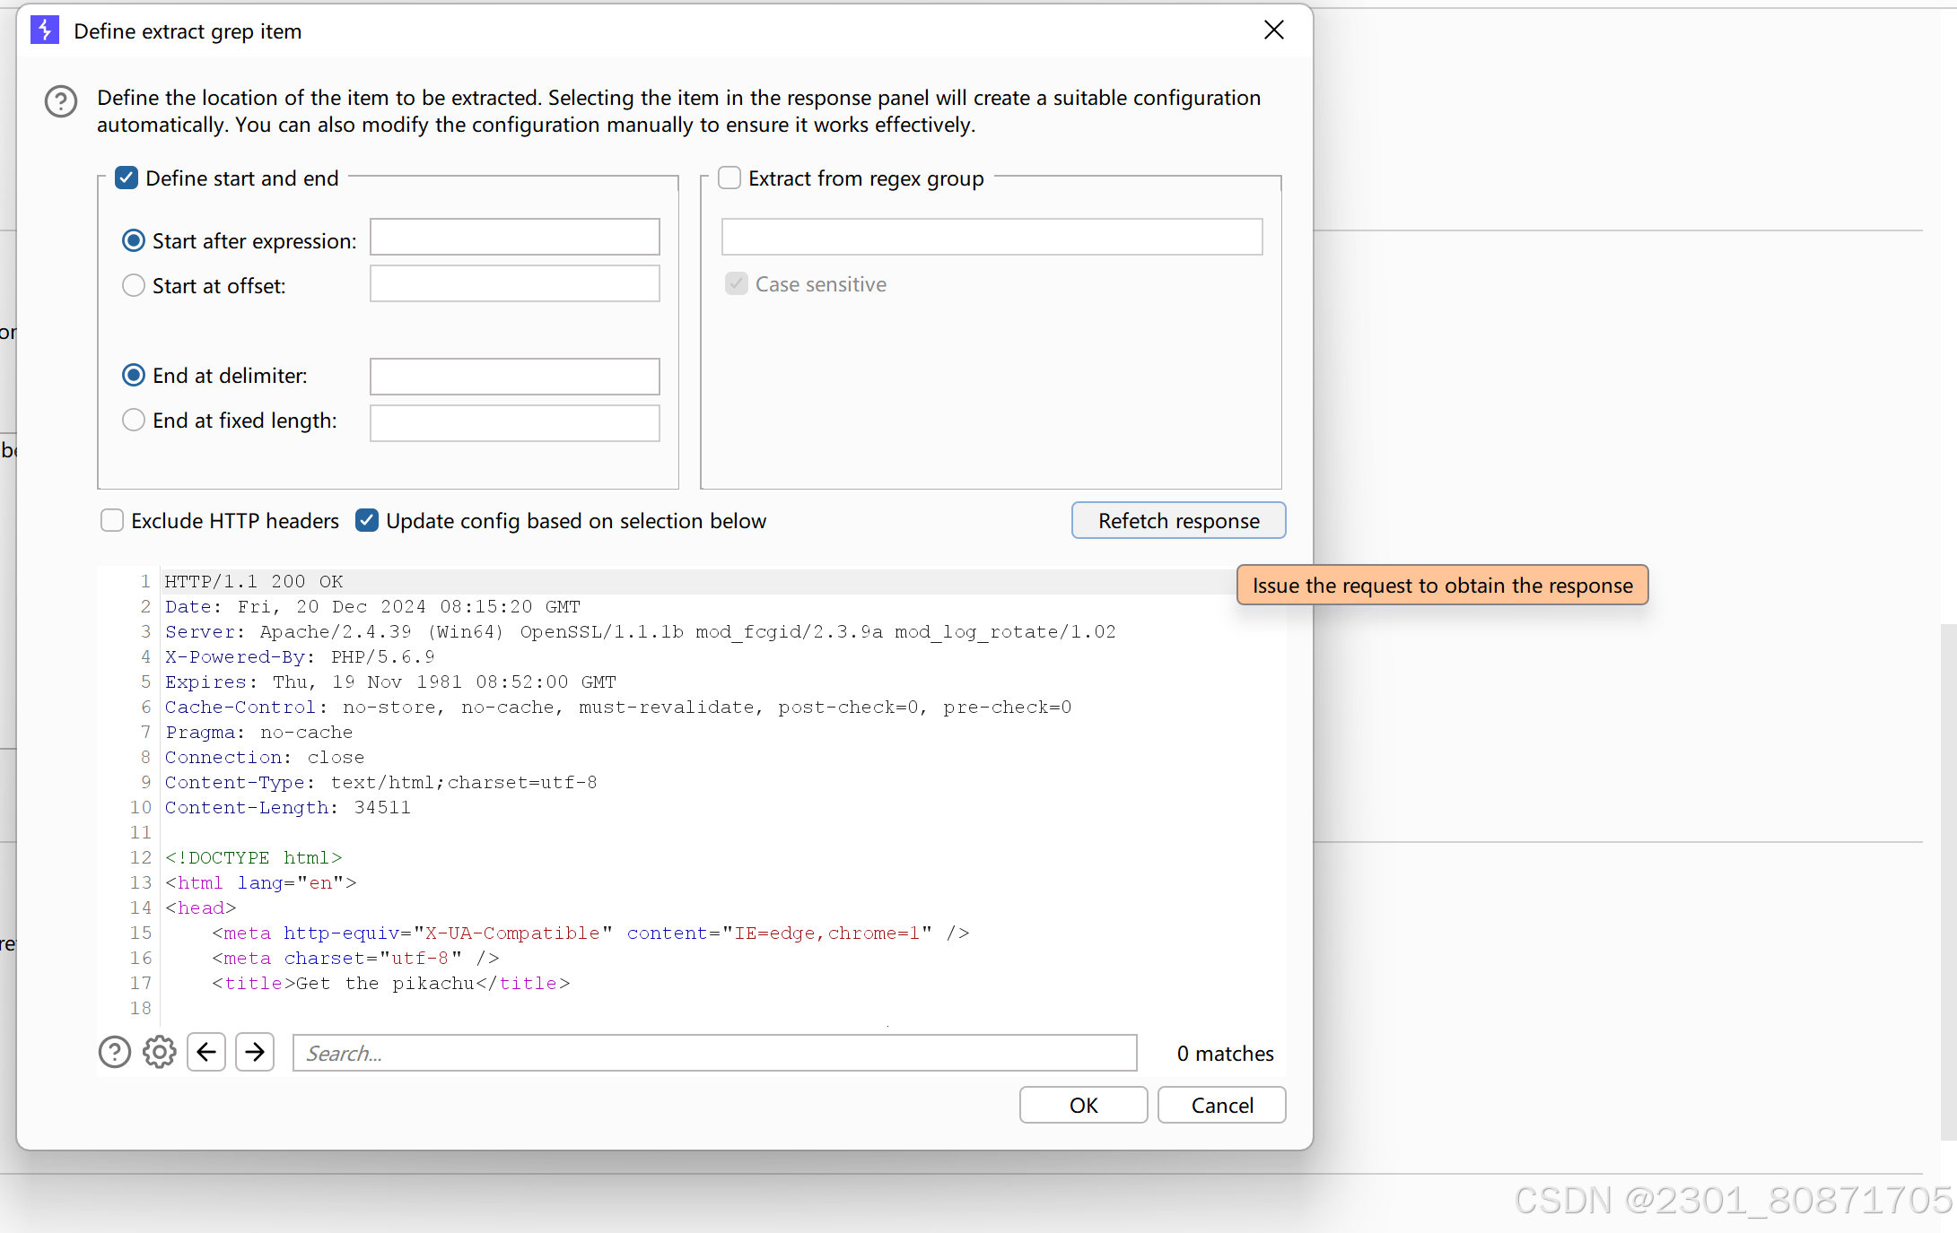Click the dialog help question mark icon
Viewport: 1957px width, 1233px height.
click(x=61, y=102)
